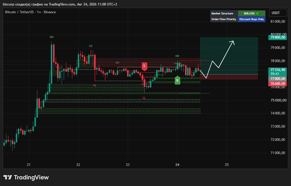Click date 23 on the time axis

[x=128, y=165]
